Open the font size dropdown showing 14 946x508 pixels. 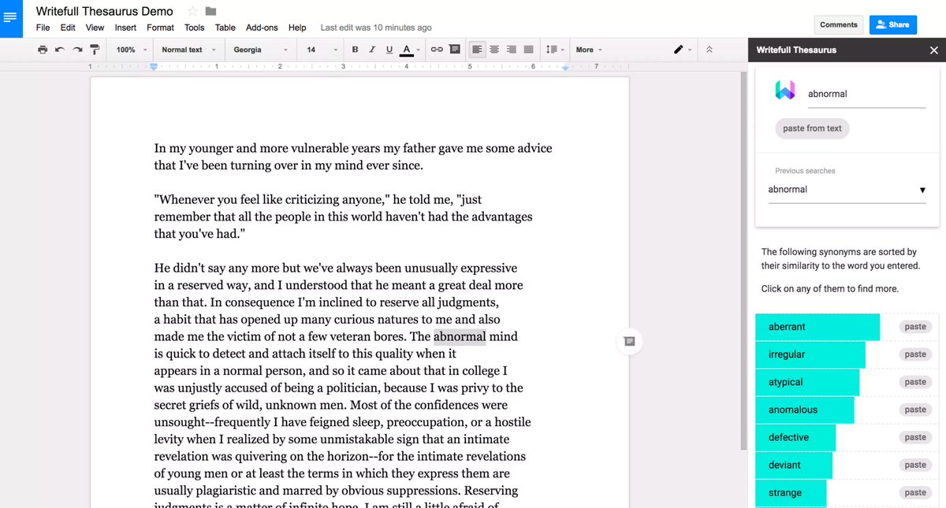coord(322,50)
